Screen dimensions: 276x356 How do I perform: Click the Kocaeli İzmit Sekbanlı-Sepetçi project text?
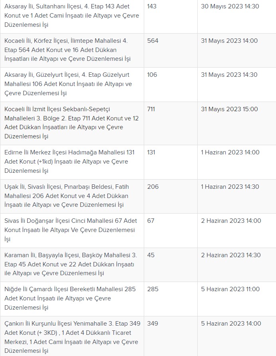71,123
